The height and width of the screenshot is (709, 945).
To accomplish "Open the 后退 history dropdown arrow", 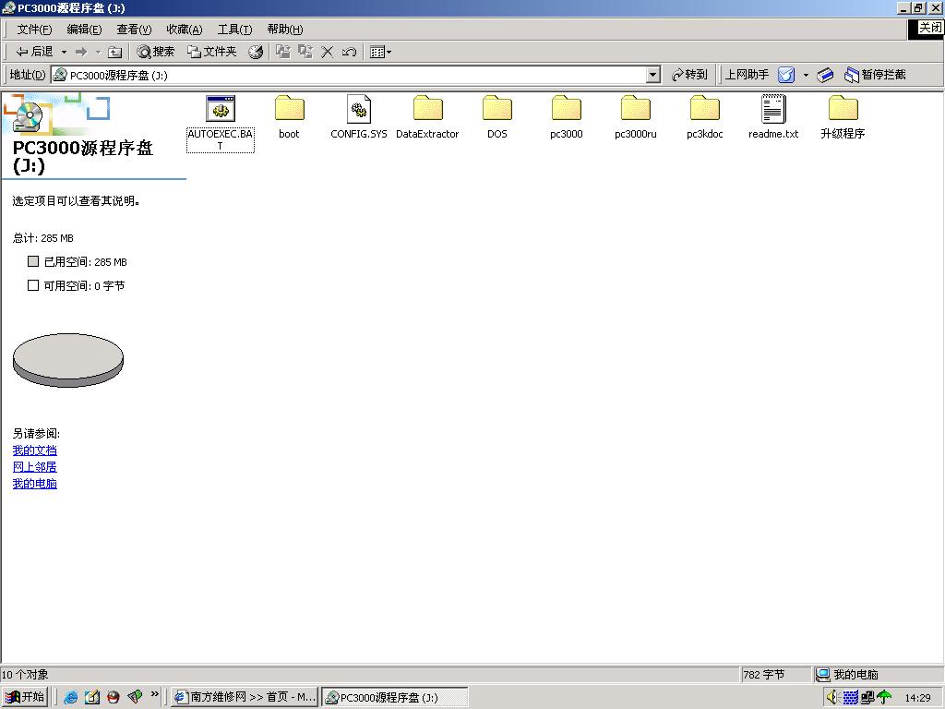I will (64, 52).
